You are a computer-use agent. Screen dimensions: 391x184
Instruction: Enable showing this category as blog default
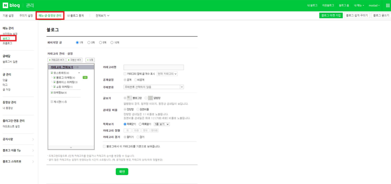(105, 146)
